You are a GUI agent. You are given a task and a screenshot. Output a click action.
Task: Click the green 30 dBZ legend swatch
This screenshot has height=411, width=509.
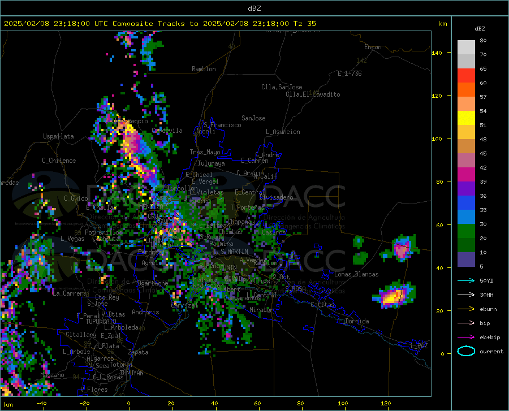[466, 231]
